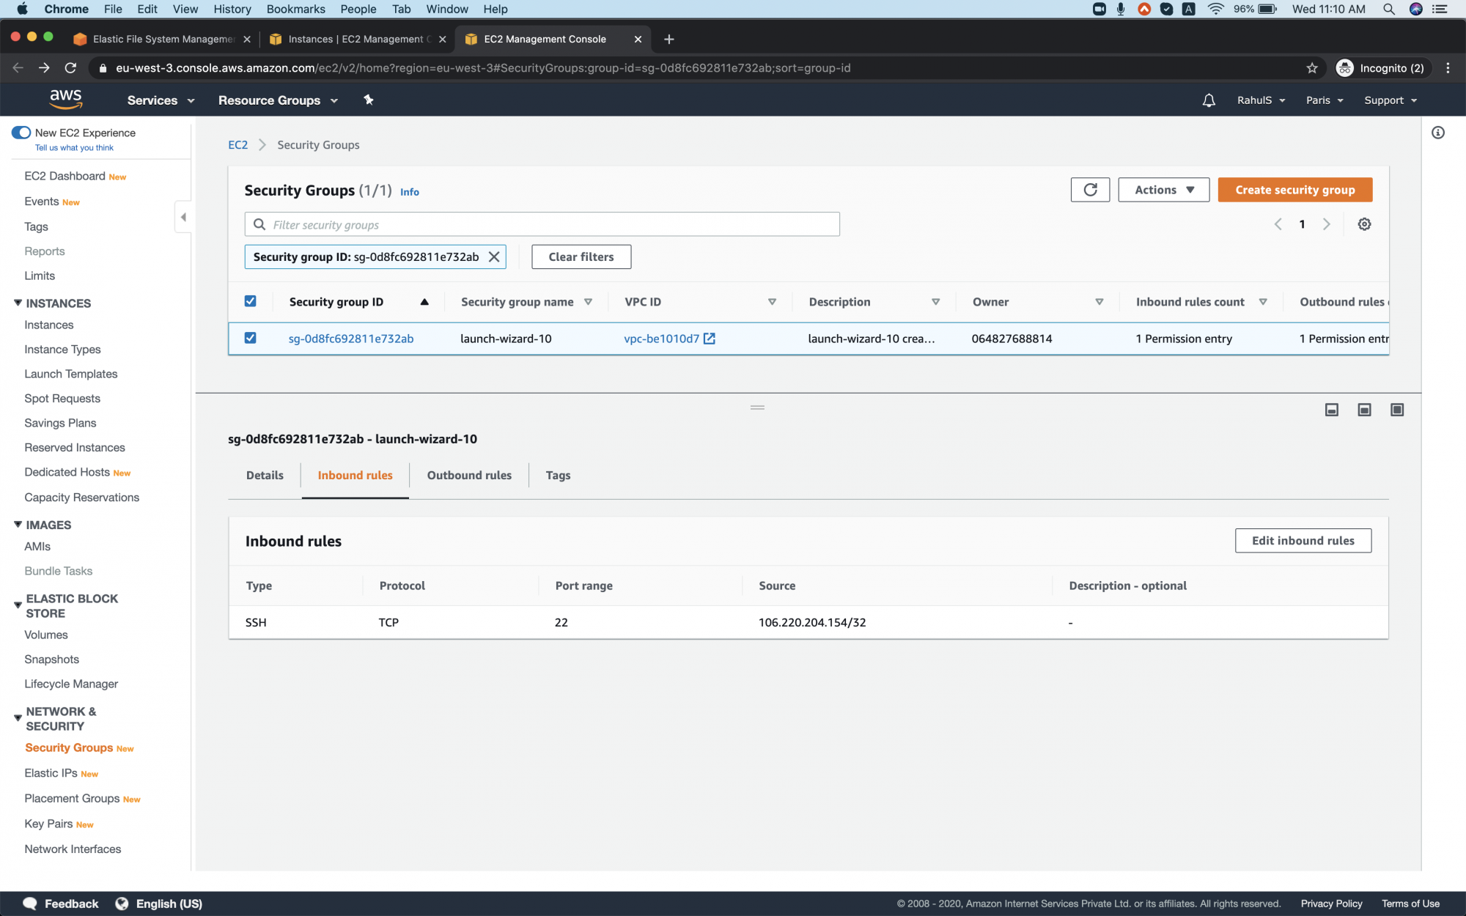Toggle the New EC2 Experience switch
Screen dimensions: 1466x916
coord(21,132)
